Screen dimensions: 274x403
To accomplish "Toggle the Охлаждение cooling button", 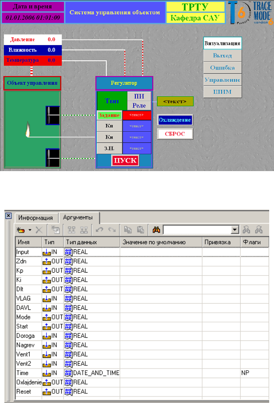I will click(x=175, y=120).
